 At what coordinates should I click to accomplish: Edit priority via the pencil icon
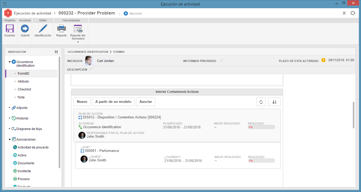pos(222,61)
